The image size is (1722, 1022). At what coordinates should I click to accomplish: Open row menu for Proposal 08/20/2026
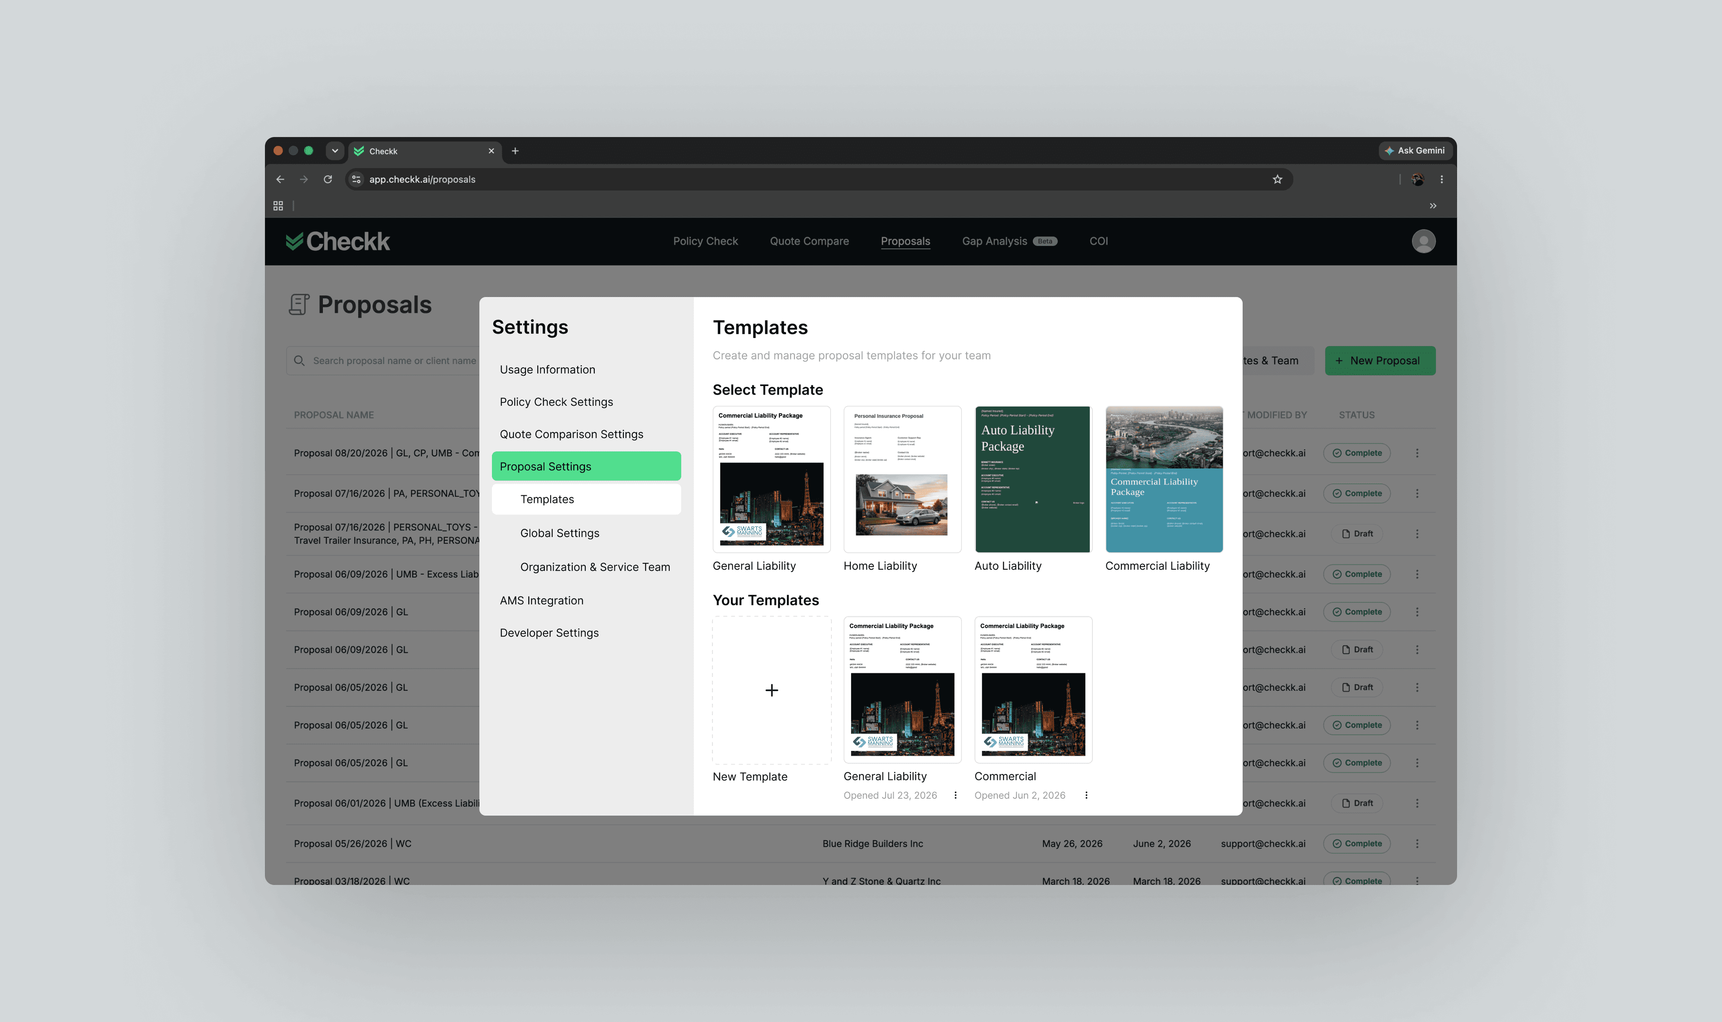point(1417,453)
